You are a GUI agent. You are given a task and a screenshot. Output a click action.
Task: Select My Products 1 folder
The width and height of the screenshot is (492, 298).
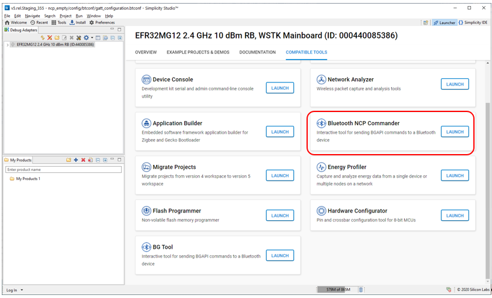25,178
